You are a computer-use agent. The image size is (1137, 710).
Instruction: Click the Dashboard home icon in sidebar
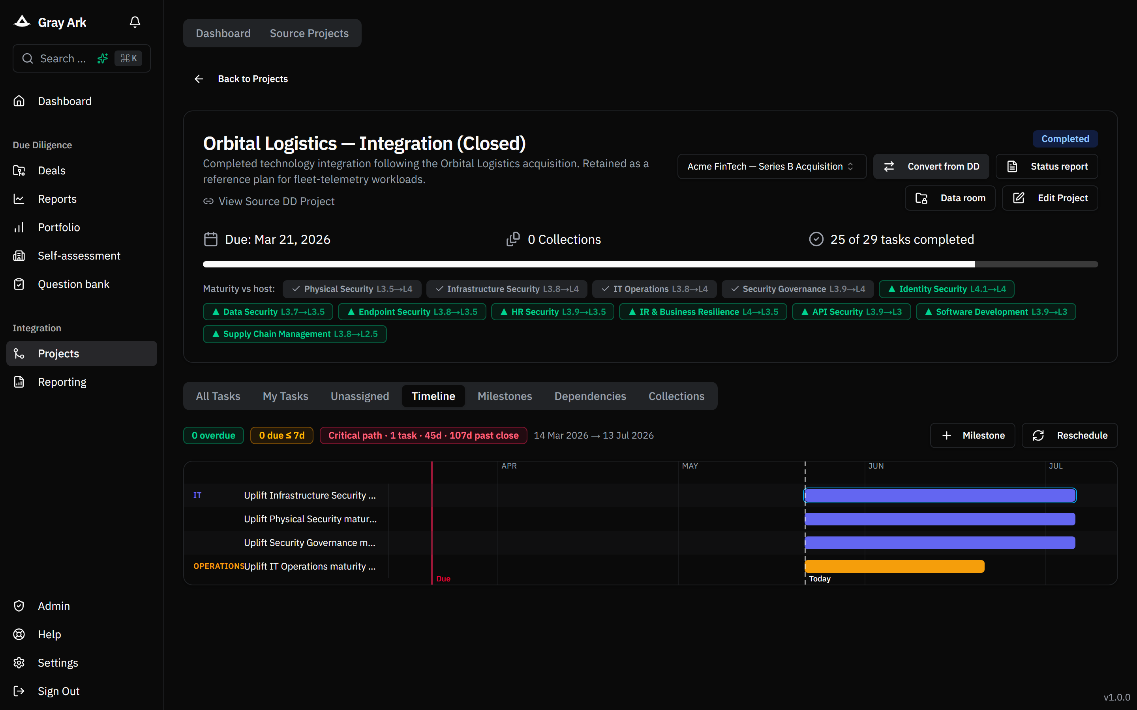19,101
